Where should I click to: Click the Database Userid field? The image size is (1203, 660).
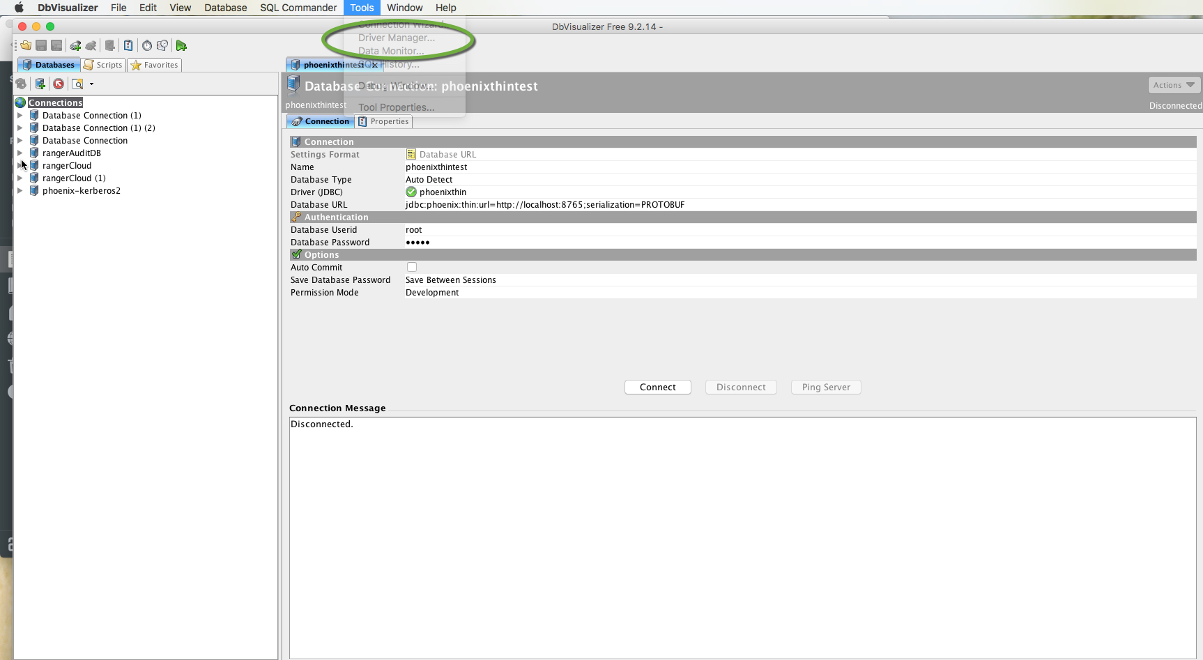pyautogui.click(x=488, y=230)
